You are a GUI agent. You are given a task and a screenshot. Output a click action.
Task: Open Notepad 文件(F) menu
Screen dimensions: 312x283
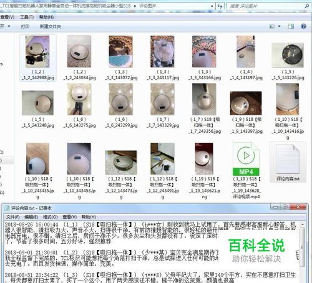click(x=13, y=217)
